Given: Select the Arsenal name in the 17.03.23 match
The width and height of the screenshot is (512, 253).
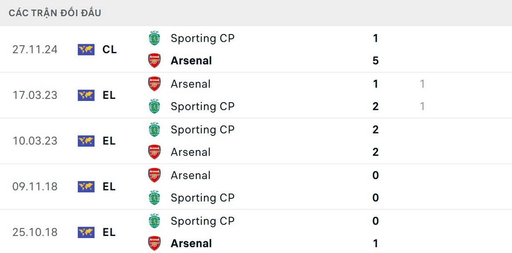Looking at the screenshot, I should (x=191, y=84).
